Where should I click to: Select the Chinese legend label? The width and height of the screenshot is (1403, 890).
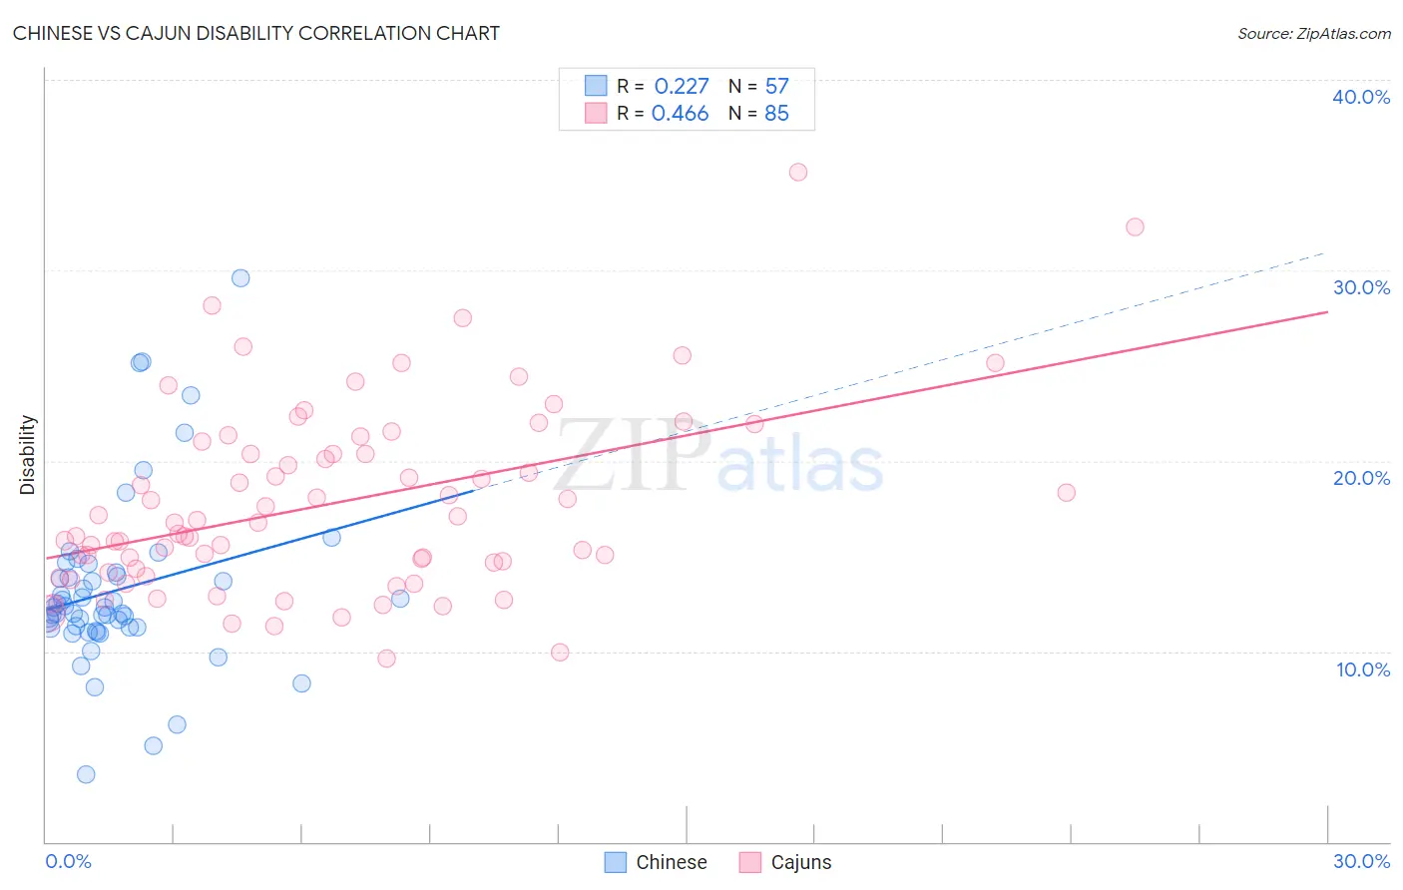(672, 862)
